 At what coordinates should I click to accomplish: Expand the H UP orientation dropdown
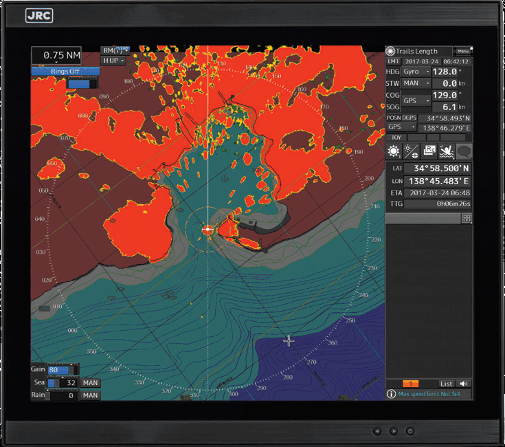tap(113, 61)
